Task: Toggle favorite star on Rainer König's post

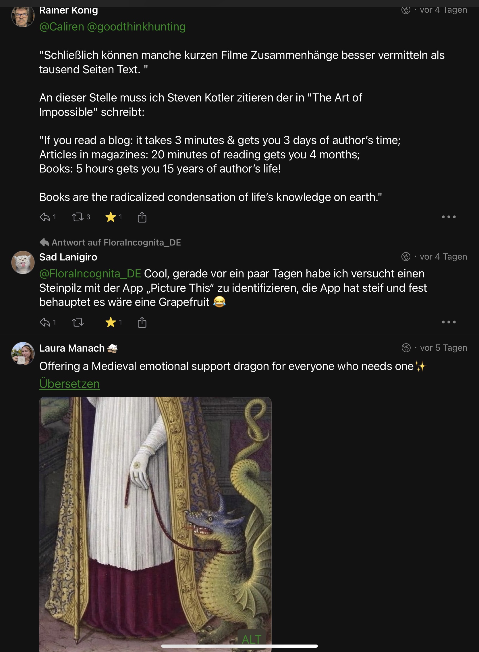Action: pyautogui.click(x=111, y=217)
